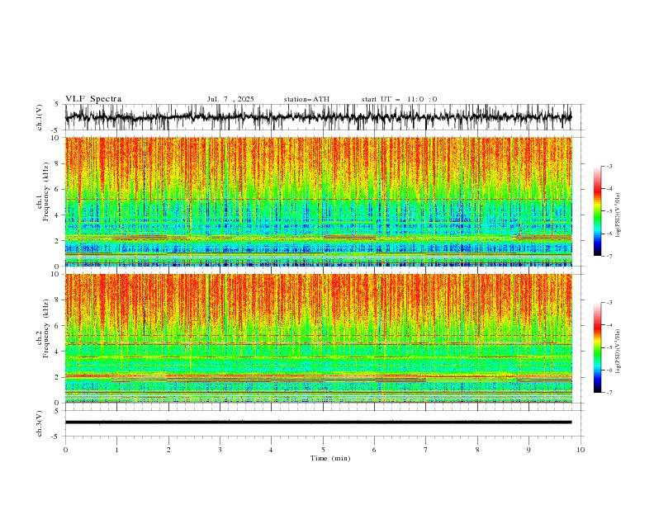Click the "-4" tick on ch.2 colorbar
The height and width of the screenshot is (505, 654).
609,325
